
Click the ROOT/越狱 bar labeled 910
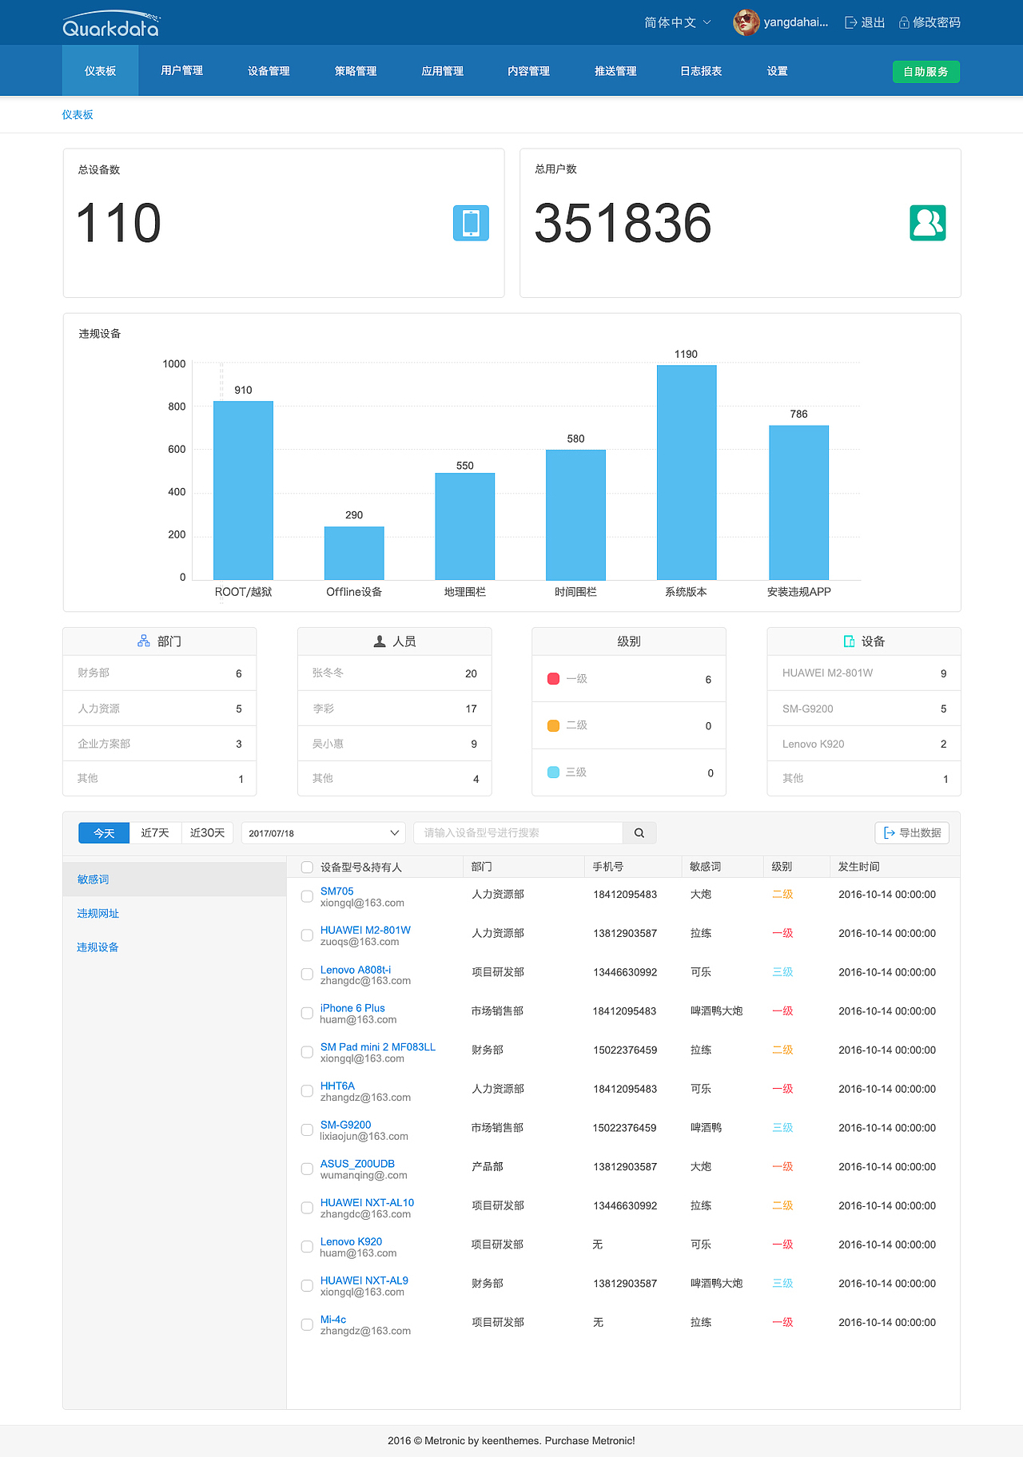click(243, 490)
